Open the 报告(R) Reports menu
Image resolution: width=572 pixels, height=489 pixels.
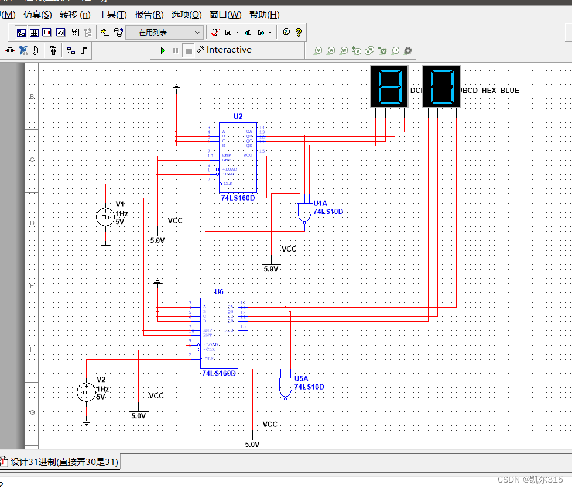click(x=149, y=15)
